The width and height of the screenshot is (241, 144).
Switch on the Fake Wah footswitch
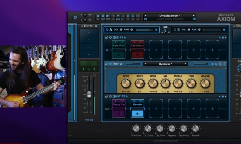(119, 55)
